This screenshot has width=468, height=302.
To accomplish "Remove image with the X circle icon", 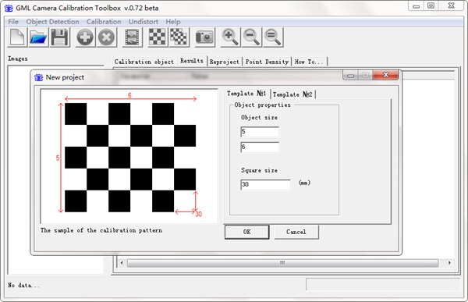I will (107, 37).
